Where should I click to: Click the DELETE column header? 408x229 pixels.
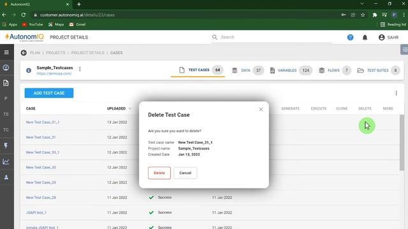point(365,109)
